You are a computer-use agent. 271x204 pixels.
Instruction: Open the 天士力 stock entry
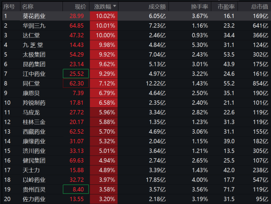click(31, 170)
